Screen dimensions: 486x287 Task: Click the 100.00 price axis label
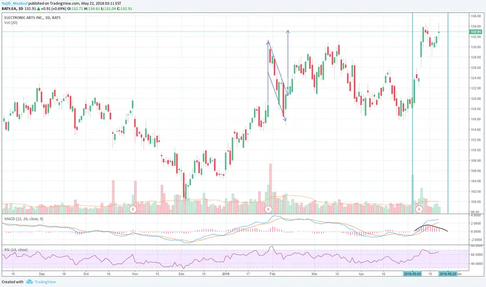pyautogui.click(x=476, y=202)
